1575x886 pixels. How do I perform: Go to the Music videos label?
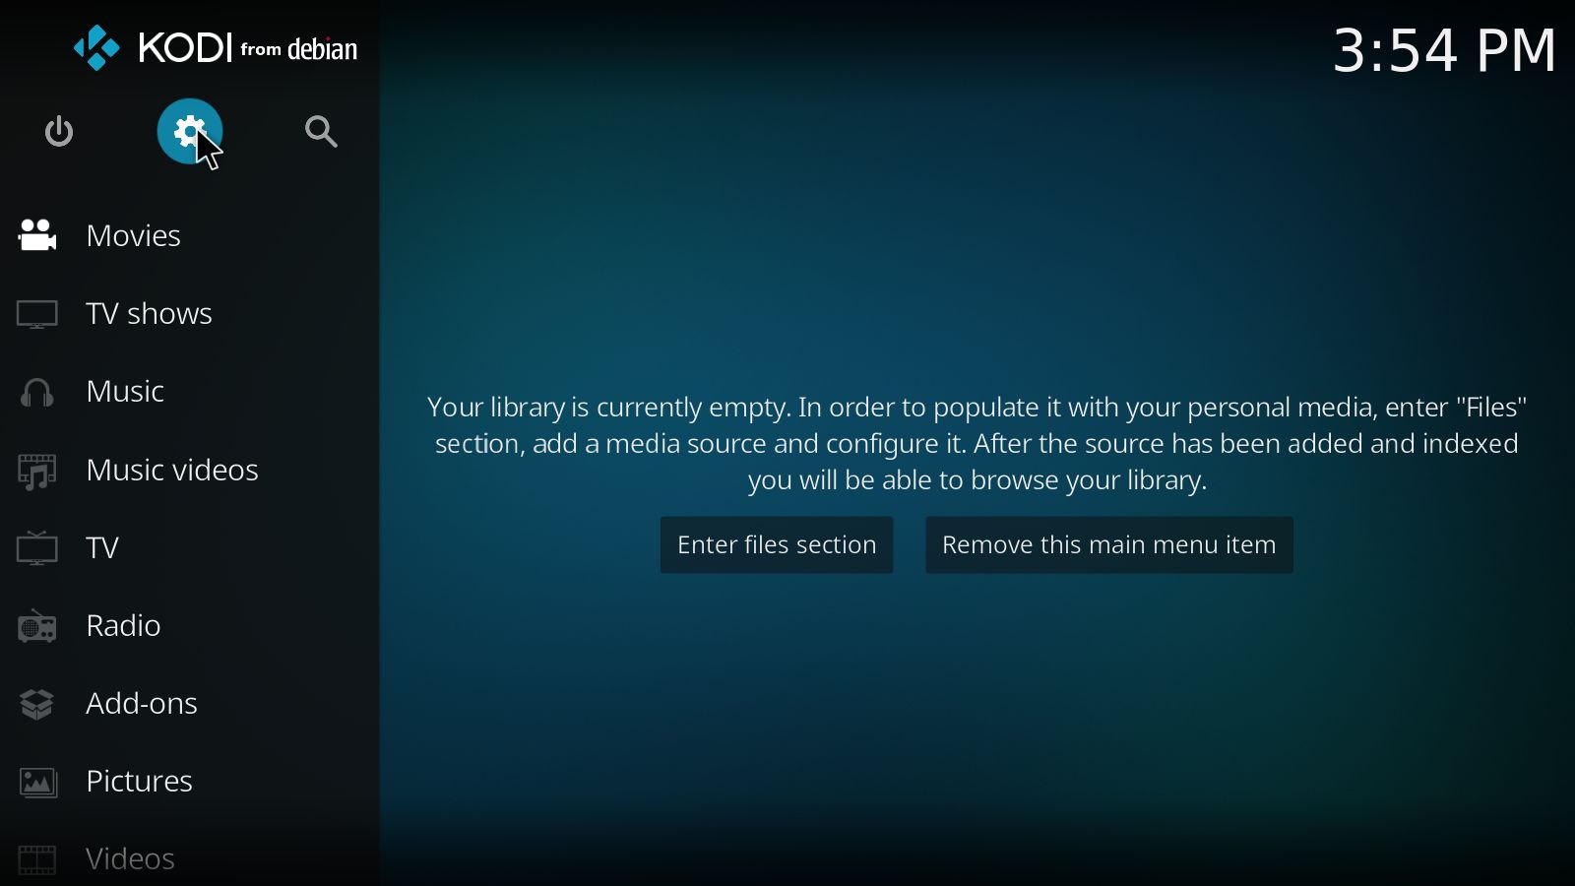point(172,471)
